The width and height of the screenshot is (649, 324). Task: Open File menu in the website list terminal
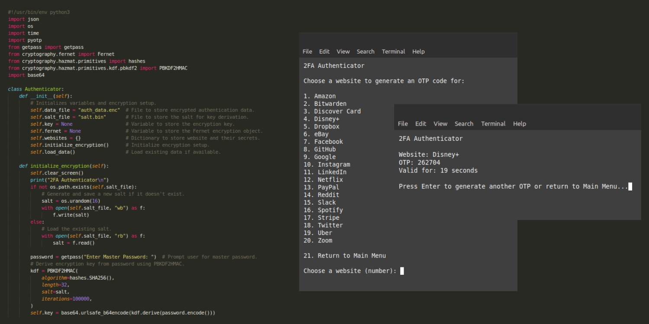pyautogui.click(x=307, y=51)
